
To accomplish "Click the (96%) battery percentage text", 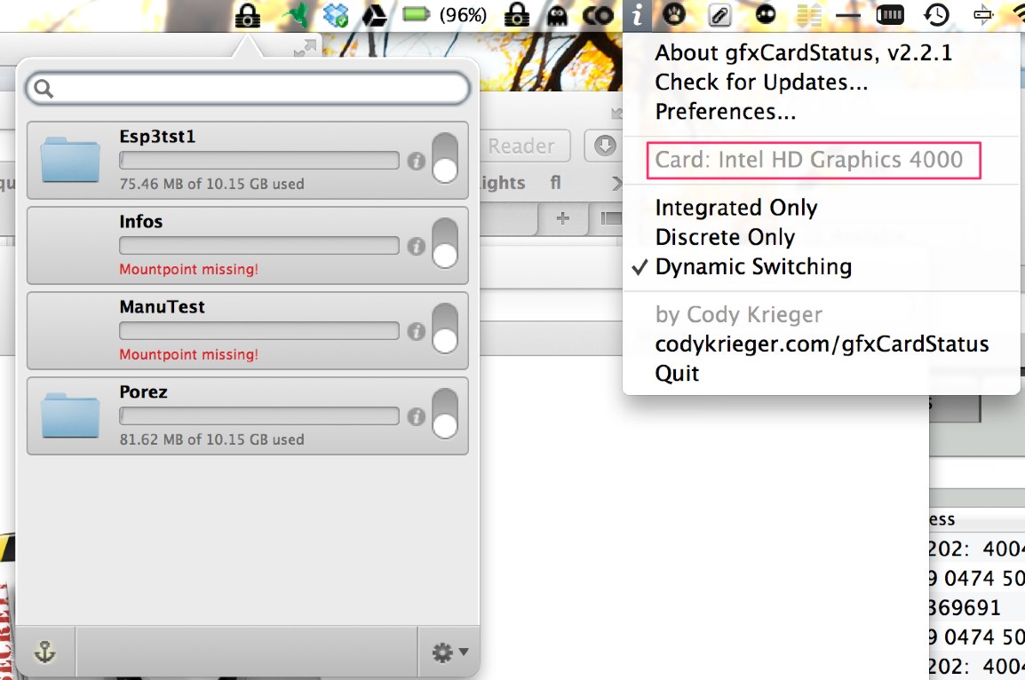I will (x=463, y=14).
